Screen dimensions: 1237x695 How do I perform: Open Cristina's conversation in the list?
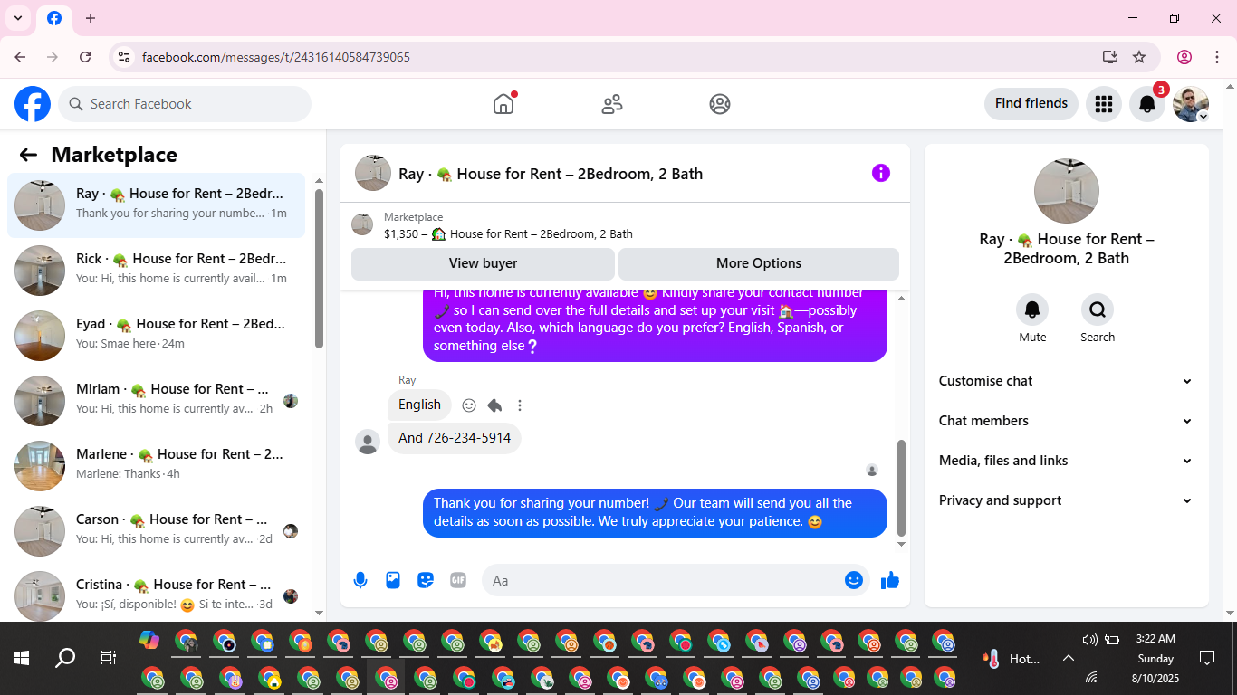coord(157,595)
